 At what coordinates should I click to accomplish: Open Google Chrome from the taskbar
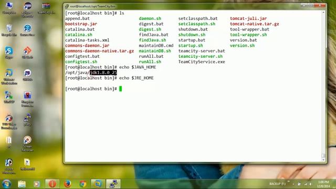coord(83,184)
